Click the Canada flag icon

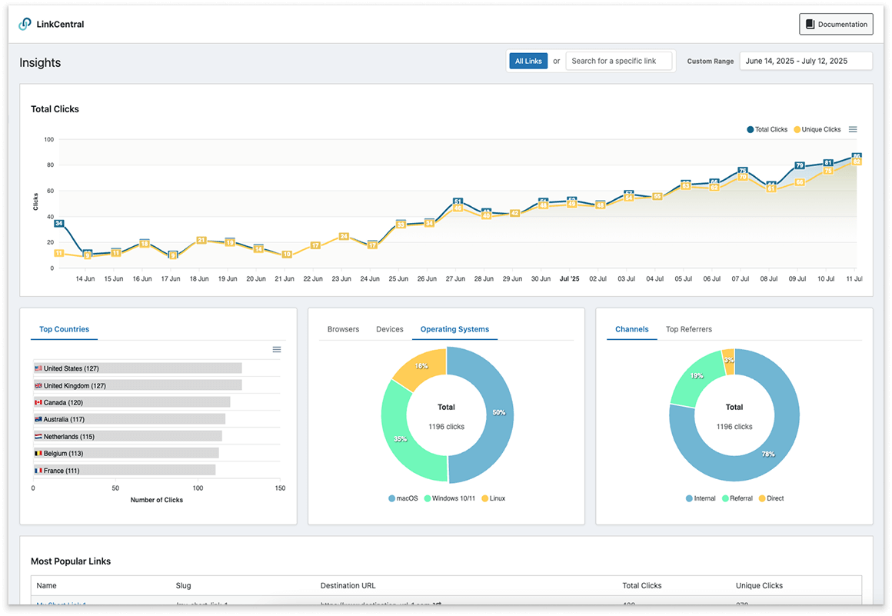37,402
